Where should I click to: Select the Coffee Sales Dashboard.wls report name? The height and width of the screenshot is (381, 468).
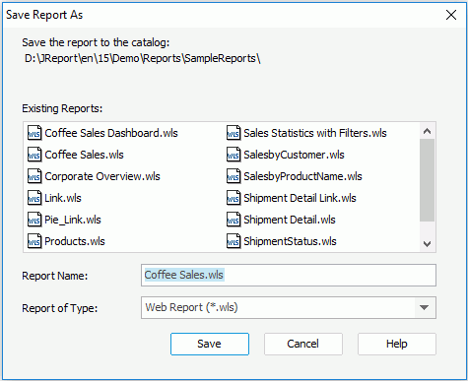pyautogui.click(x=111, y=133)
